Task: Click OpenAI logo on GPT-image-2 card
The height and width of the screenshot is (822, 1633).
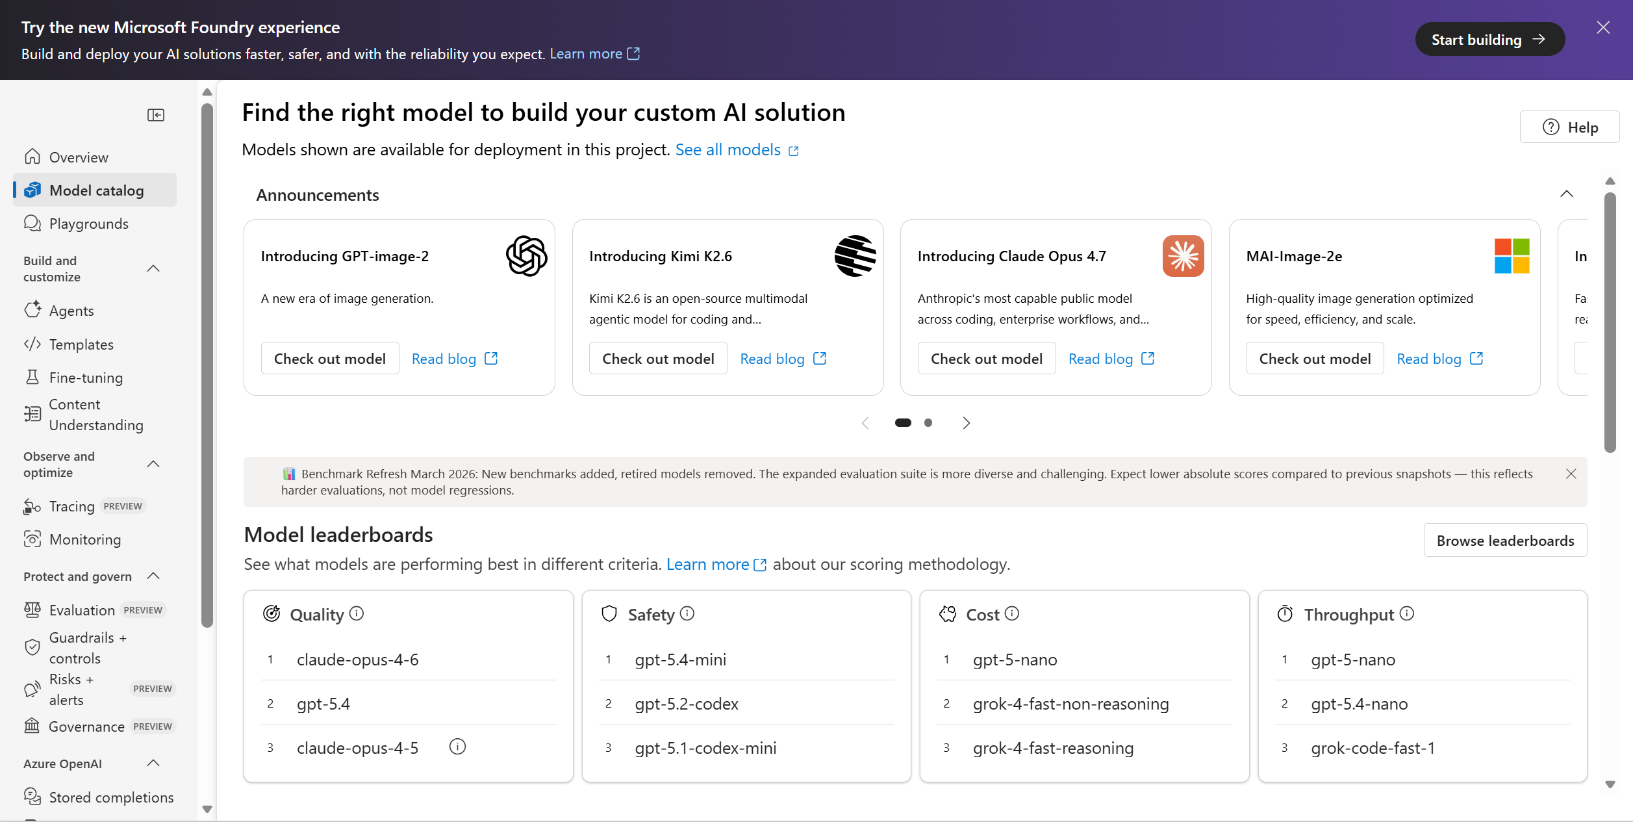Action: pos(527,256)
